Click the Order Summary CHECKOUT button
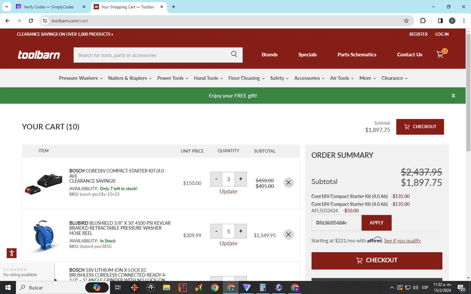The width and height of the screenshot is (471, 294). tap(376, 260)
